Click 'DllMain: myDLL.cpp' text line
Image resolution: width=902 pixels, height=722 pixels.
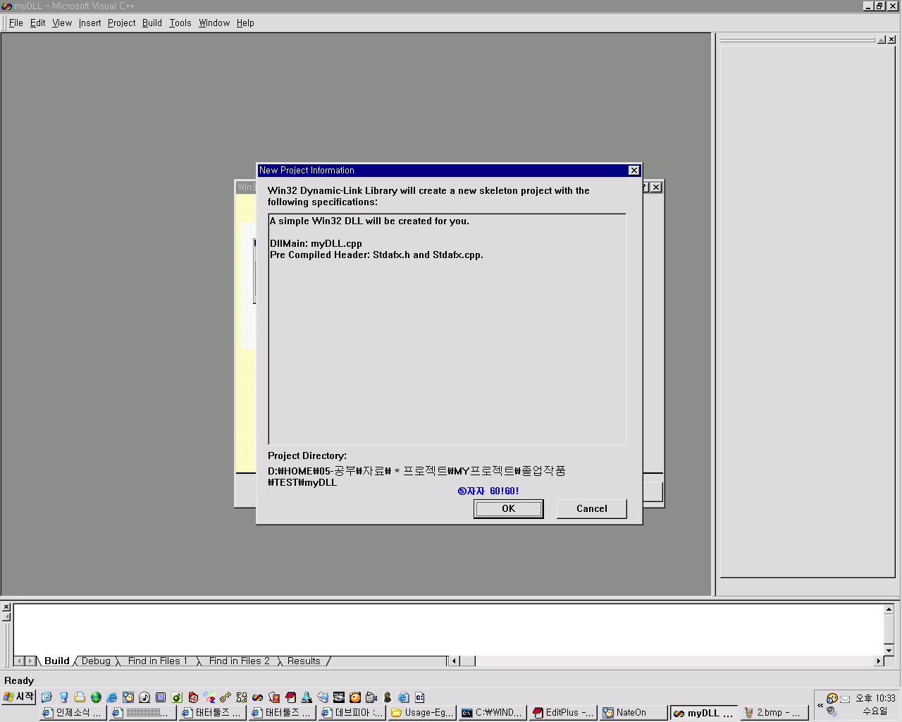pyautogui.click(x=316, y=243)
